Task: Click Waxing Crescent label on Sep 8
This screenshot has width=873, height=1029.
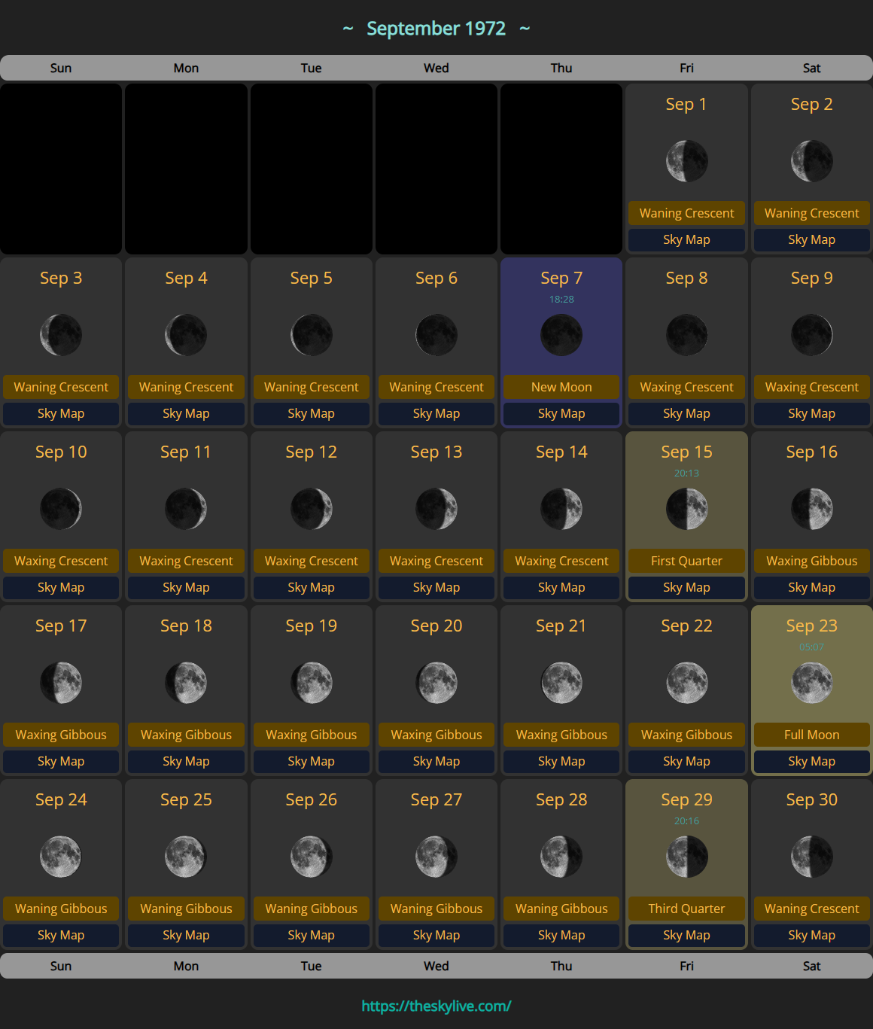Action: 686,387
